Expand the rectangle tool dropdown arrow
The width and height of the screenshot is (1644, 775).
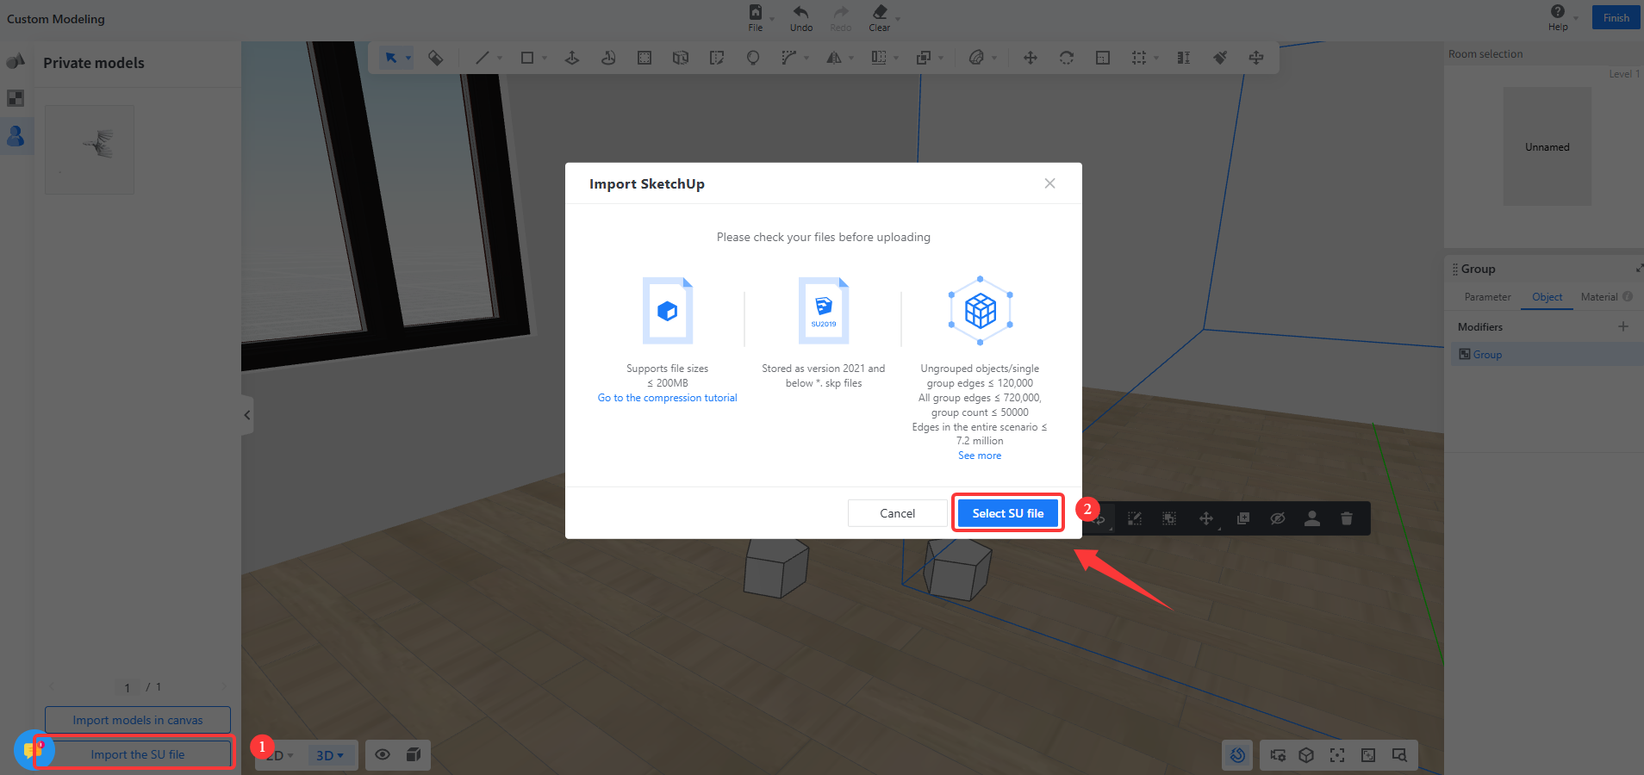[545, 59]
